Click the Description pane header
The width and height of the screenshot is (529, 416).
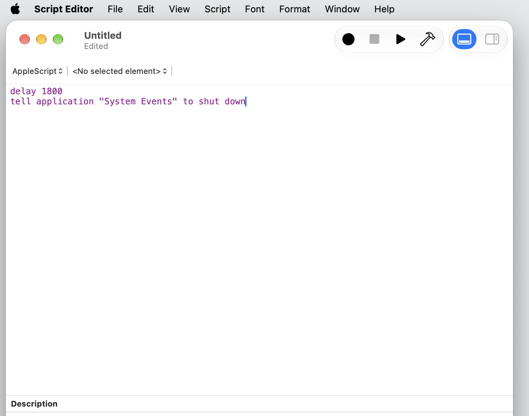[34, 404]
